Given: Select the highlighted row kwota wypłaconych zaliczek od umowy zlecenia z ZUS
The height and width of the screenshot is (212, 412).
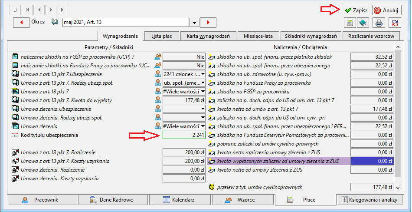Looking at the screenshot, I should point(301,161).
